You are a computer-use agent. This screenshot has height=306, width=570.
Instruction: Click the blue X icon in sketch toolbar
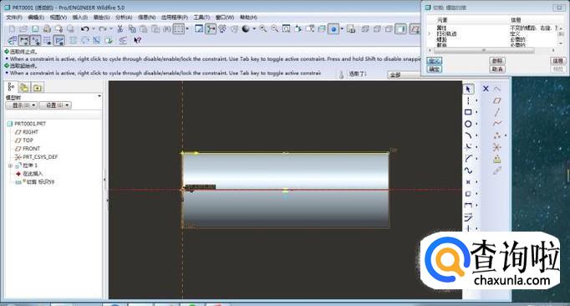click(486, 89)
